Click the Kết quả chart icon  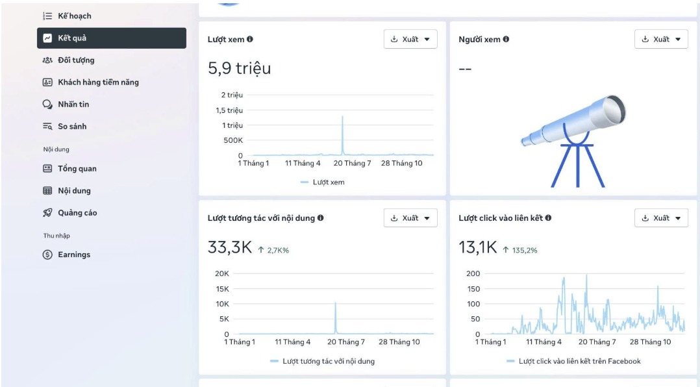coord(47,38)
